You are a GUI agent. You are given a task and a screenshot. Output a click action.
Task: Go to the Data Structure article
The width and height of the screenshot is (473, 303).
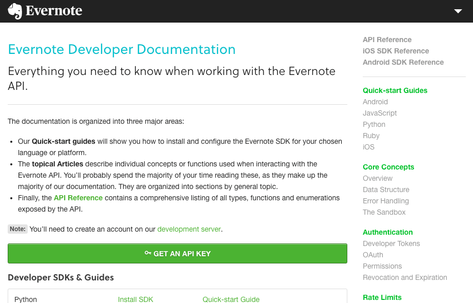[x=386, y=190]
